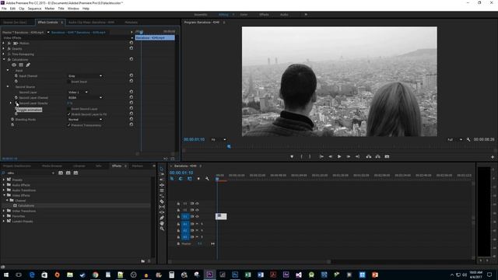Viewport: 498px width, 280px height.
Task: Select the Zoom tool
Action: point(162,229)
